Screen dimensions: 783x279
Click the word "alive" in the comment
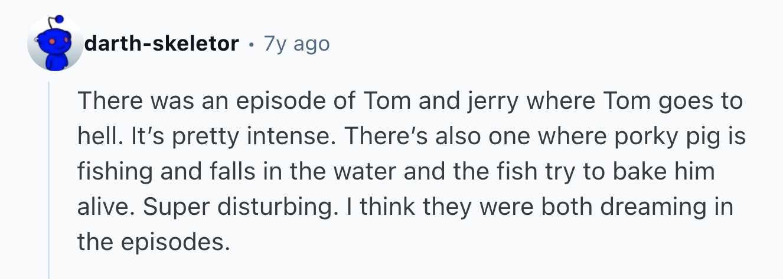(104, 207)
